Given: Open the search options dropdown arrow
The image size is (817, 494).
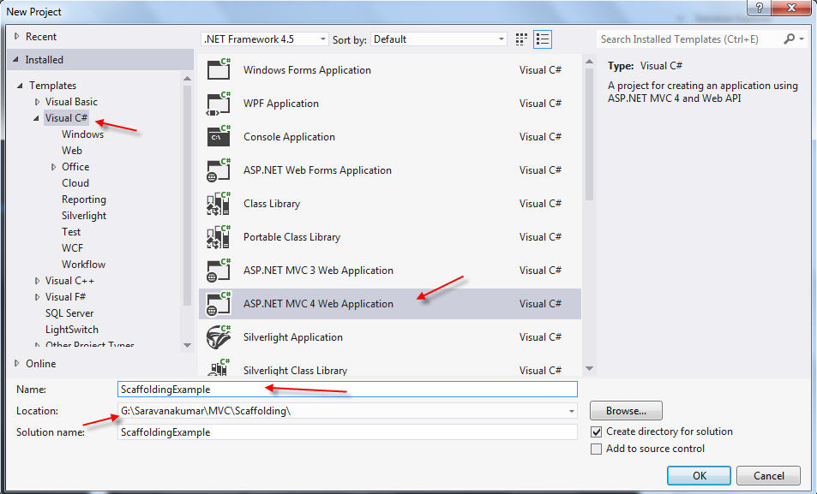Looking at the screenshot, I should point(802,39).
